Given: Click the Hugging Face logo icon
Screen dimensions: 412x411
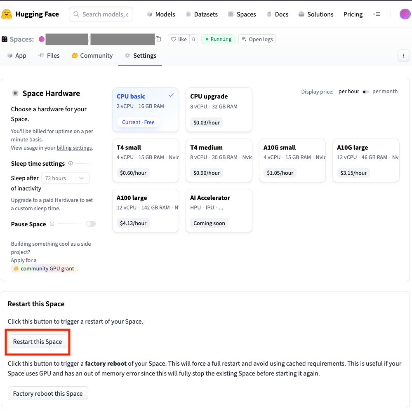Looking at the screenshot, I should 7,14.
